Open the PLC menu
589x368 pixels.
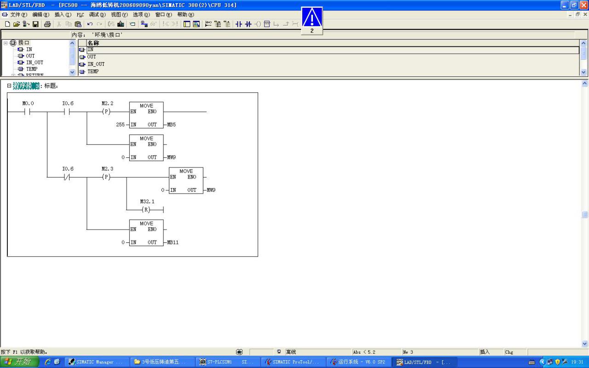(x=81, y=15)
